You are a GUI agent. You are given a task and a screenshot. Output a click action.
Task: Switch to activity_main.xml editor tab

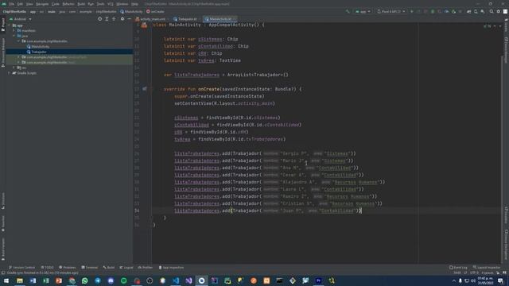(x=151, y=19)
